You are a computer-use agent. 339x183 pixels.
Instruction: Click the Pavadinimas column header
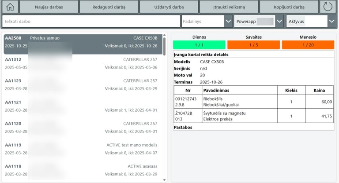click(240, 90)
